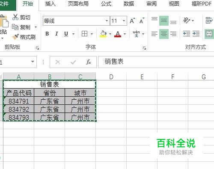This screenshot has width=214, height=169.
Task: Switch to the 审阅 (Review) tab
Action: click(152, 4)
